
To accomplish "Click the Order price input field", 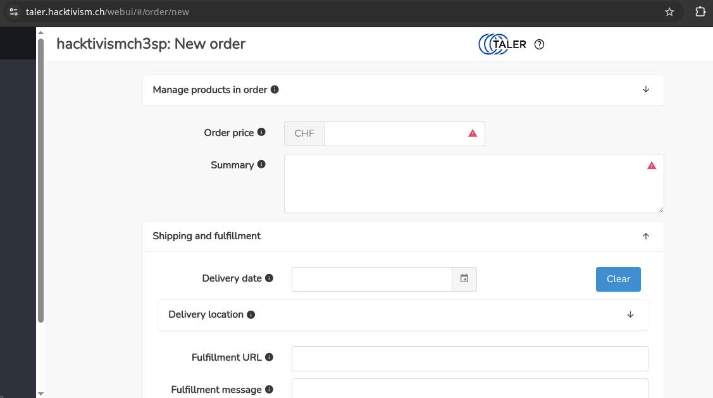I will (x=395, y=134).
